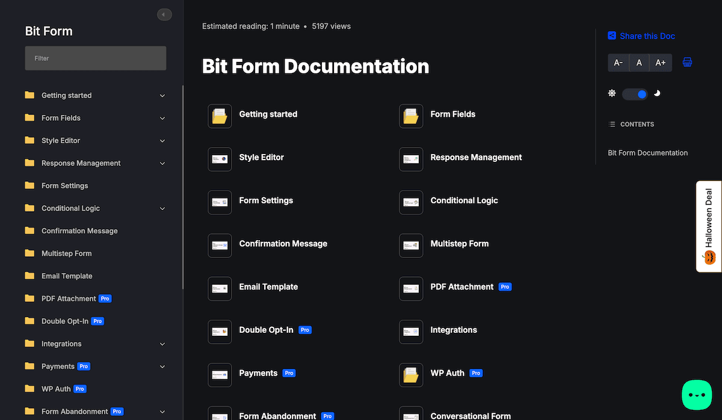Open WP Auth in sidebar
The image size is (722, 420).
(56, 389)
